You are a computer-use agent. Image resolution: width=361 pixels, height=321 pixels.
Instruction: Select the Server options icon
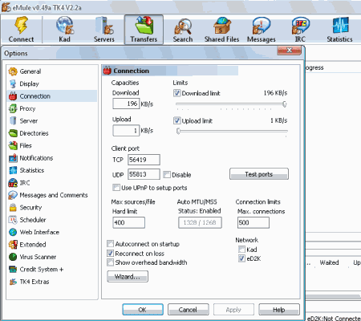coord(13,121)
